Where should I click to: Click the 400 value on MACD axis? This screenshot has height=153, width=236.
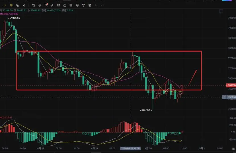click(233, 118)
